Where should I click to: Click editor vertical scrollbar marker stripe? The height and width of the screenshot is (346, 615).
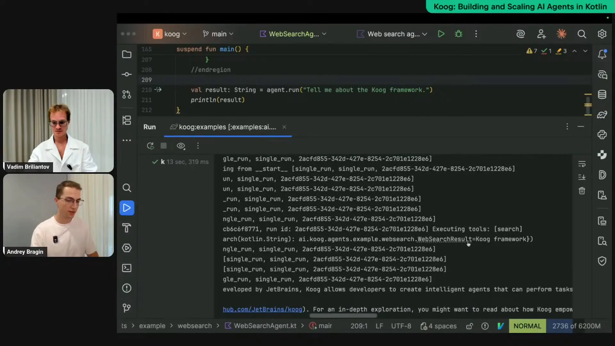point(588,105)
